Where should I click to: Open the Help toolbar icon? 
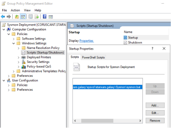click(x=45, y=17)
